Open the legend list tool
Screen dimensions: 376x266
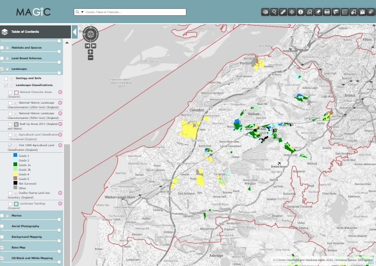pos(344,12)
